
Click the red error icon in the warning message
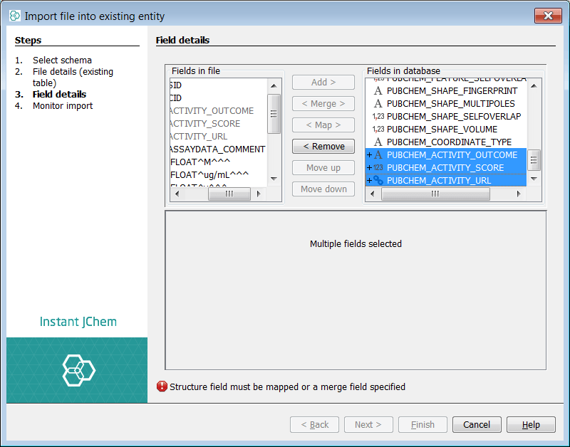tap(162, 387)
